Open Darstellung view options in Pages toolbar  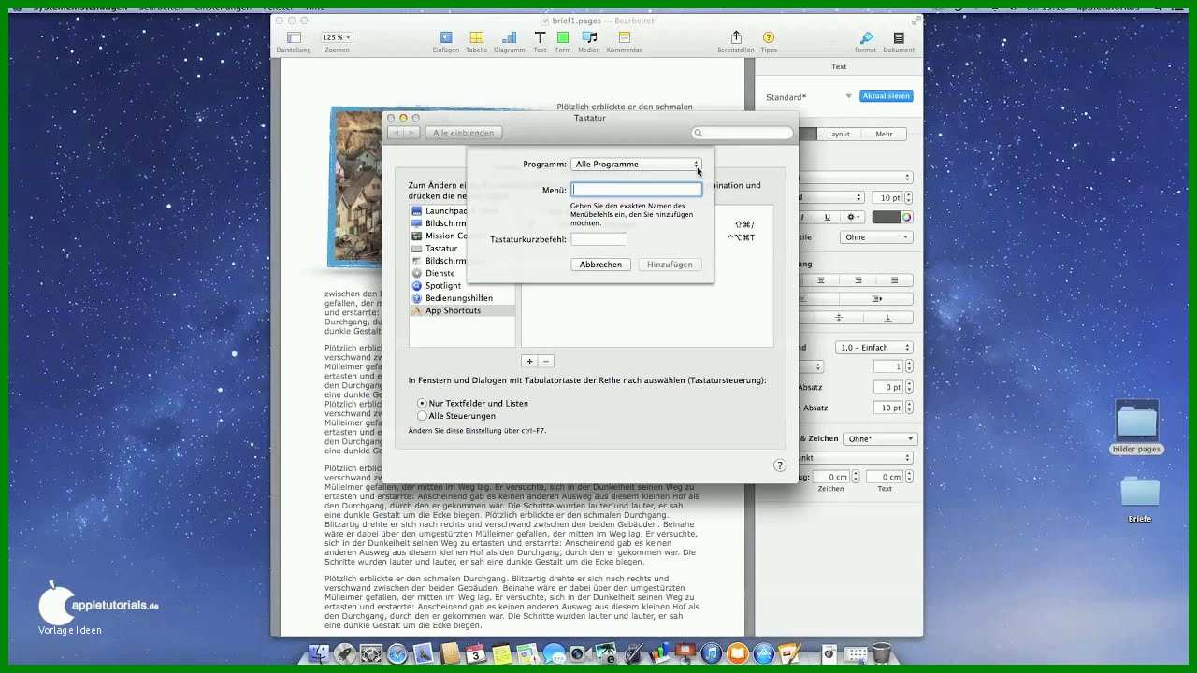tap(294, 37)
